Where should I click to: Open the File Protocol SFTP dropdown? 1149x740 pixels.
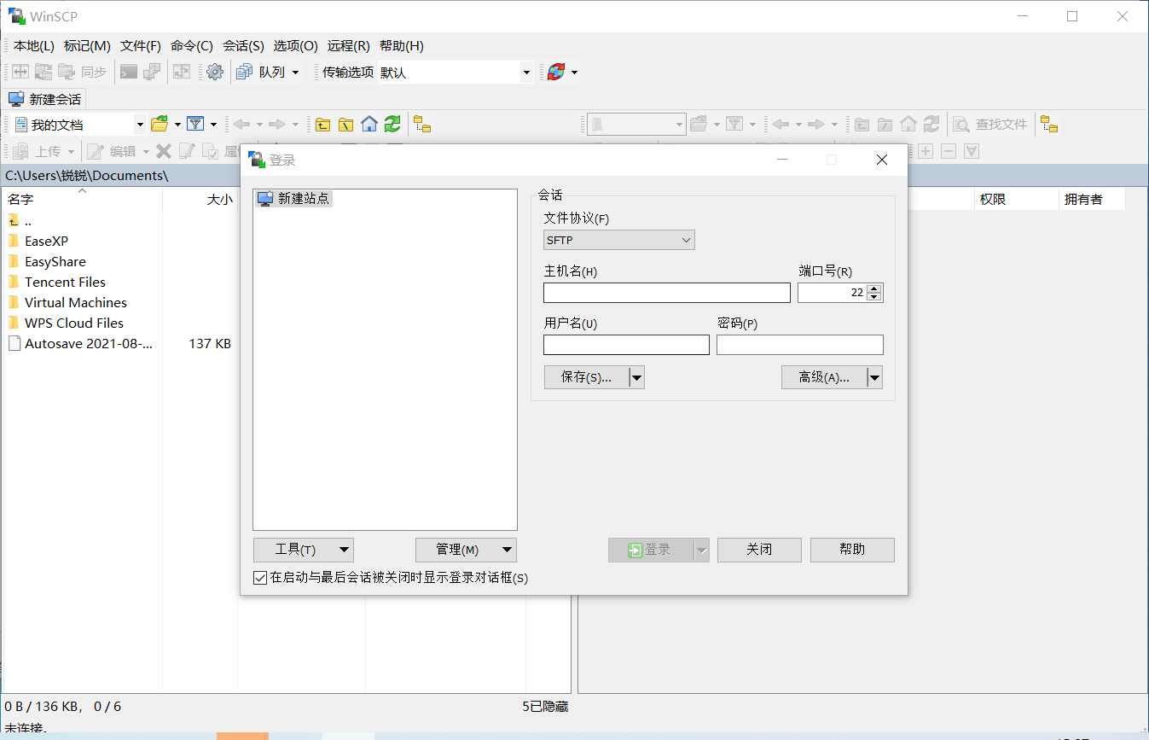[619, 241]
